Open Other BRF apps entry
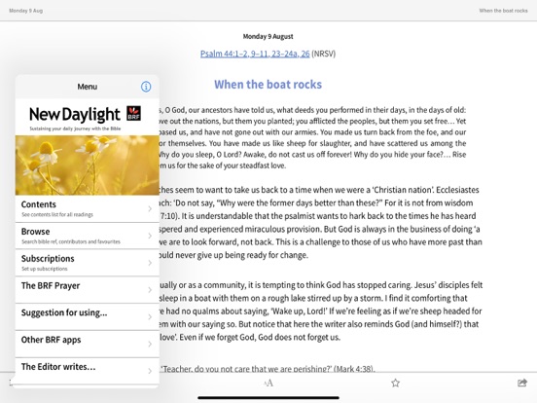Image resolution: width=537 pixels, height=403 pixels. point(88,344)
